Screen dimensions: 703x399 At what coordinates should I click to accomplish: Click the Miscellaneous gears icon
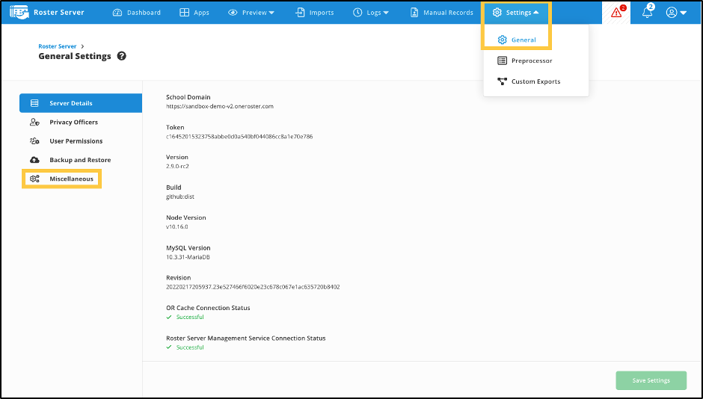tap(34, 179)
